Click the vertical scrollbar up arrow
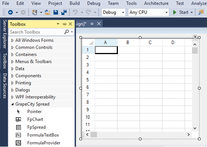The width and height of the screenshot is (207, 147). coord(195,44)
